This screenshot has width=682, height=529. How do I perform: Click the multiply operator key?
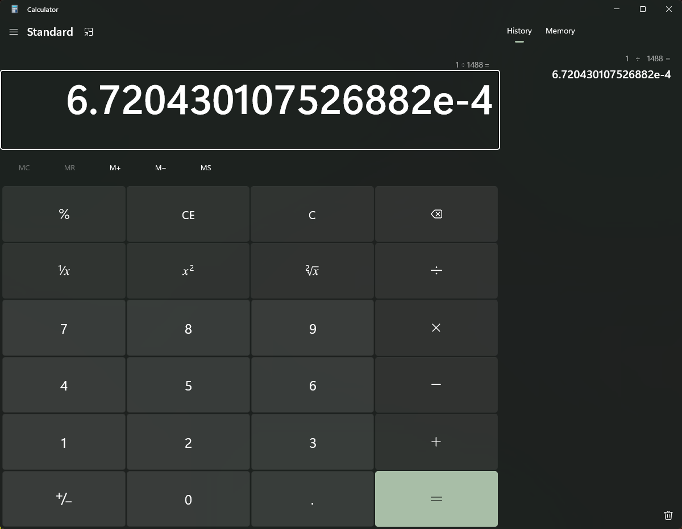(x=436, y=328)
